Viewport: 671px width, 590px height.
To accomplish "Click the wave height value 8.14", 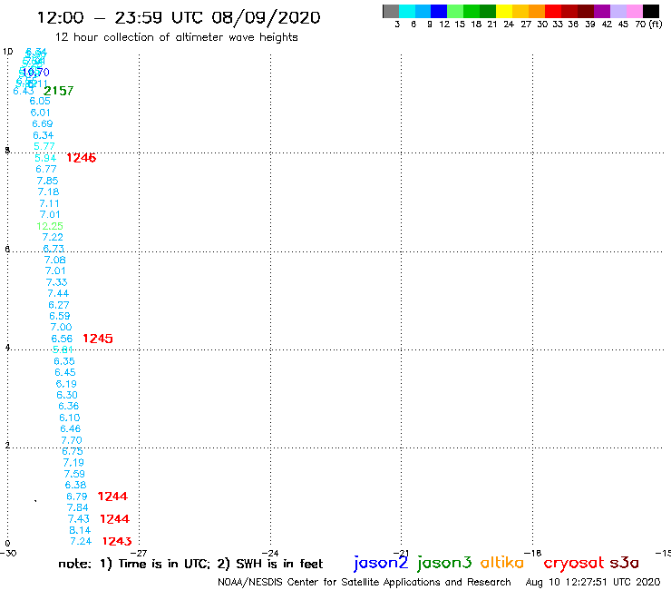I will click(80, 530).
